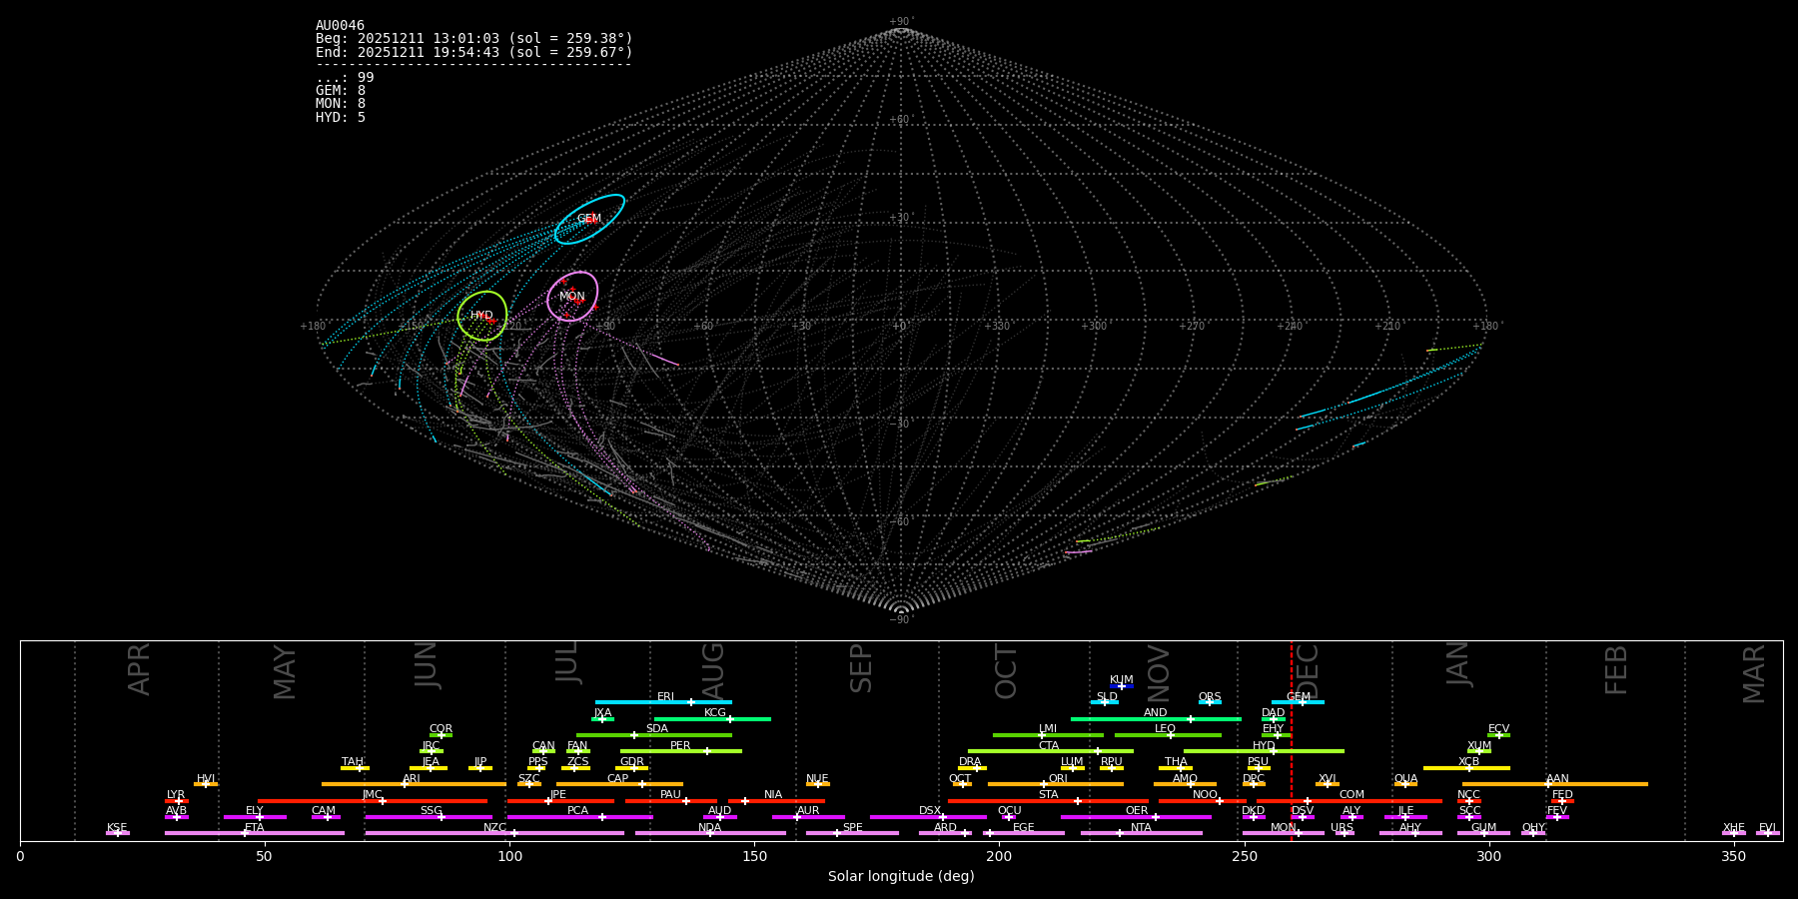Click the HYD shower bar in timeline

tap(1264, 751)
